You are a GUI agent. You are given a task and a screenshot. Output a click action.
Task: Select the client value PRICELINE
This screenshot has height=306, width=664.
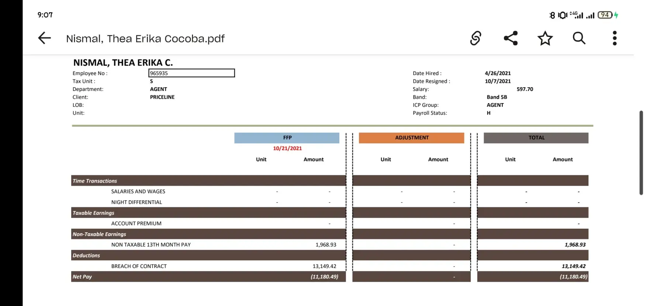162,97
